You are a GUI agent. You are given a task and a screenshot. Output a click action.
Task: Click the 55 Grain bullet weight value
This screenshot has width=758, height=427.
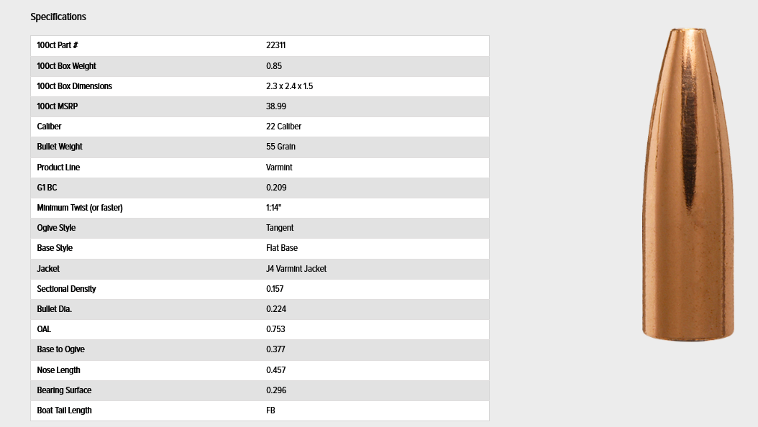[280, 147]
